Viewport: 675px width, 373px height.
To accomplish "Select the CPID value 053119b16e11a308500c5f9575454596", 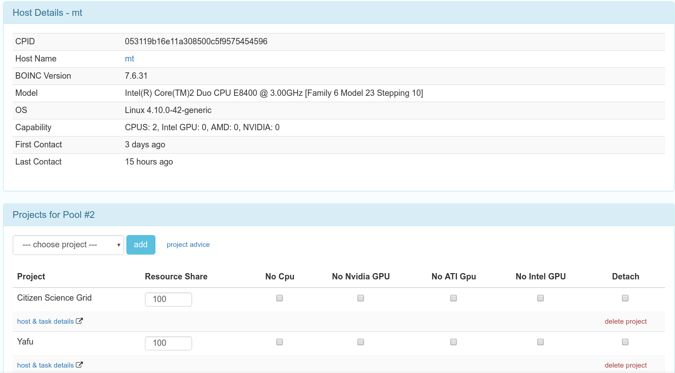I will [196, 42].
